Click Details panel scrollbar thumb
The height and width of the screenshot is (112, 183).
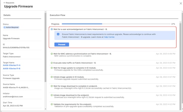click(45, 47)
